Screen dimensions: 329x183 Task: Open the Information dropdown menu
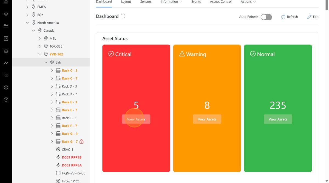(x=171, y=2)
